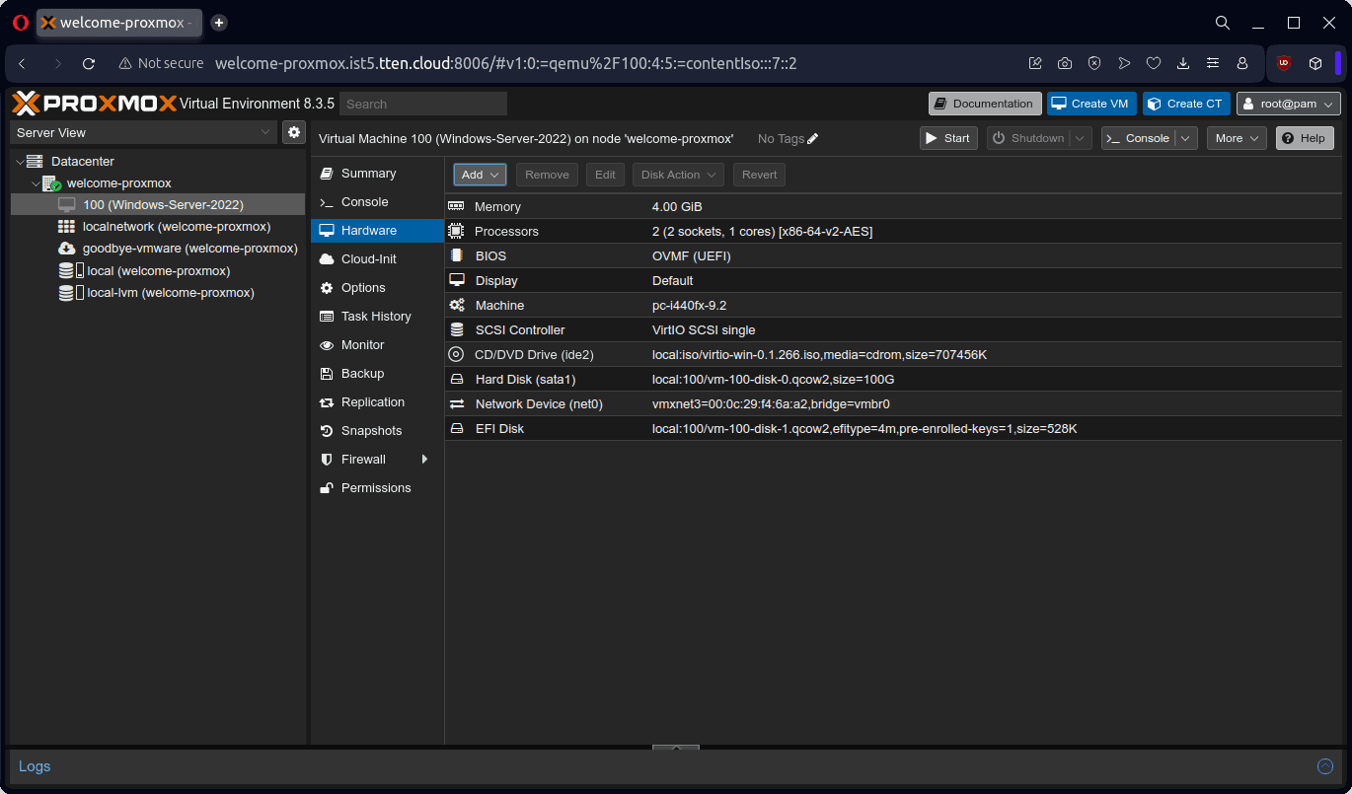Click the BIOS row icon
This screenshot has width=1352, height=794.
pos(456,255)
